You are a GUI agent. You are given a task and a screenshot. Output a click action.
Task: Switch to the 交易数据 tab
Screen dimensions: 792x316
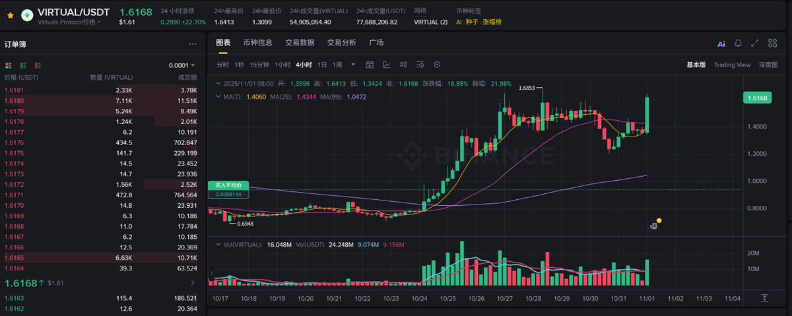click(300, 42)
